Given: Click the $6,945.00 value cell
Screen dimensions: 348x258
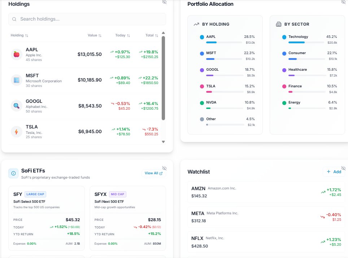Looking at the screenshot, I should tap(90, 132).
